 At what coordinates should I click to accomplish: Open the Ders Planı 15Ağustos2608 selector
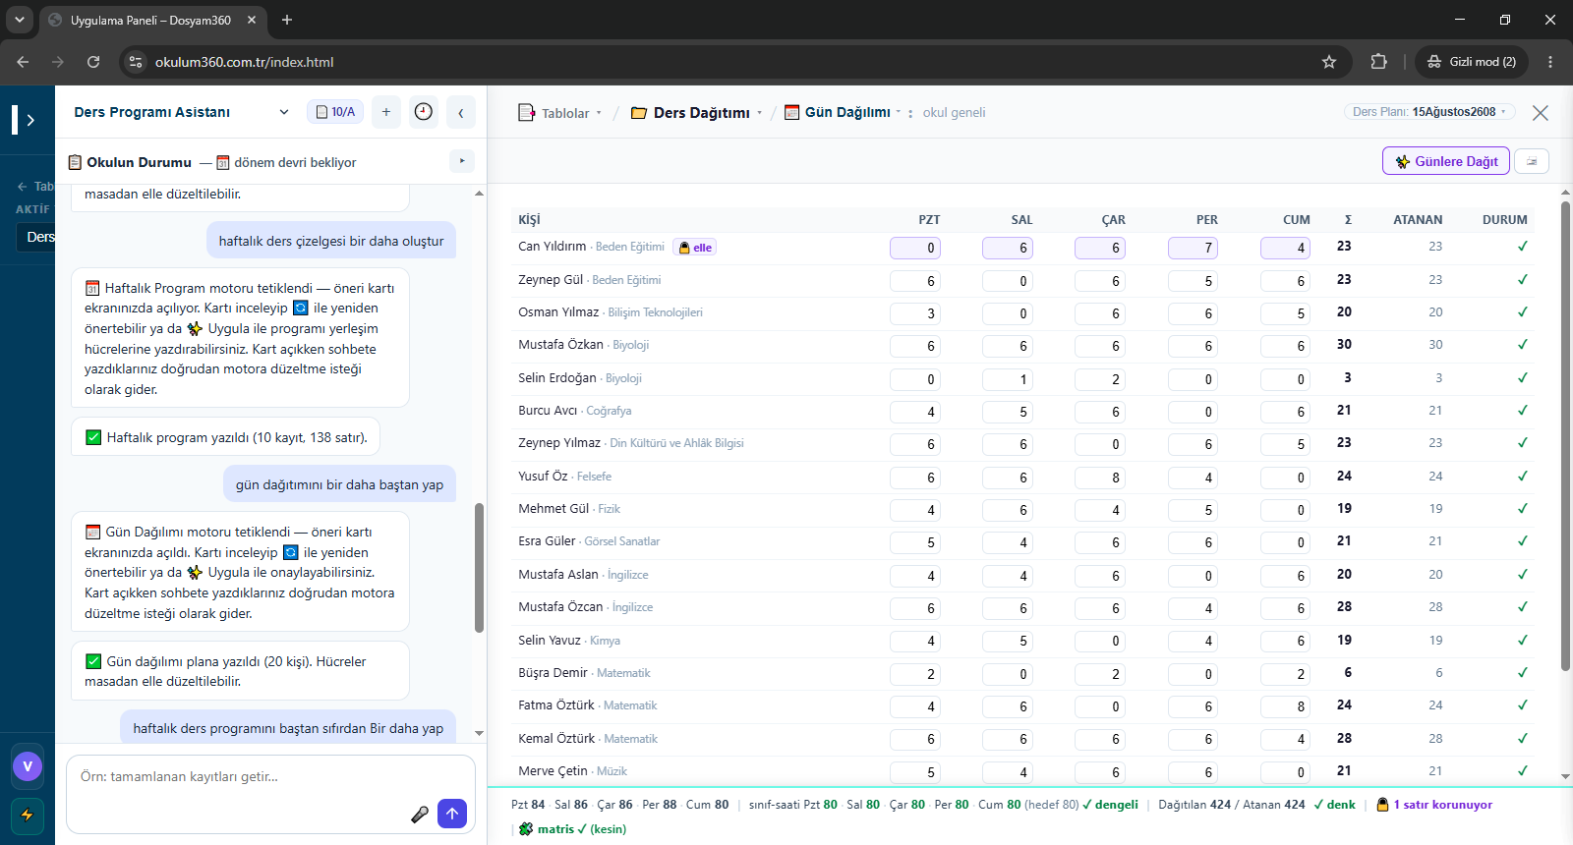pyautogui.click(x=1429, y=112)
